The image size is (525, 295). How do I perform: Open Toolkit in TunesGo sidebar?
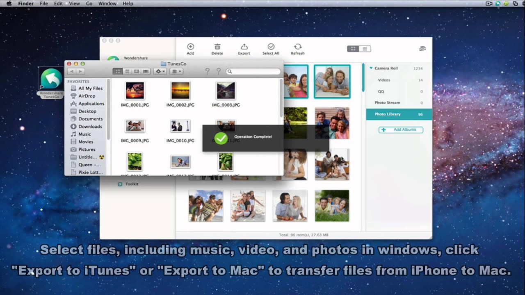tap(128, 184)
